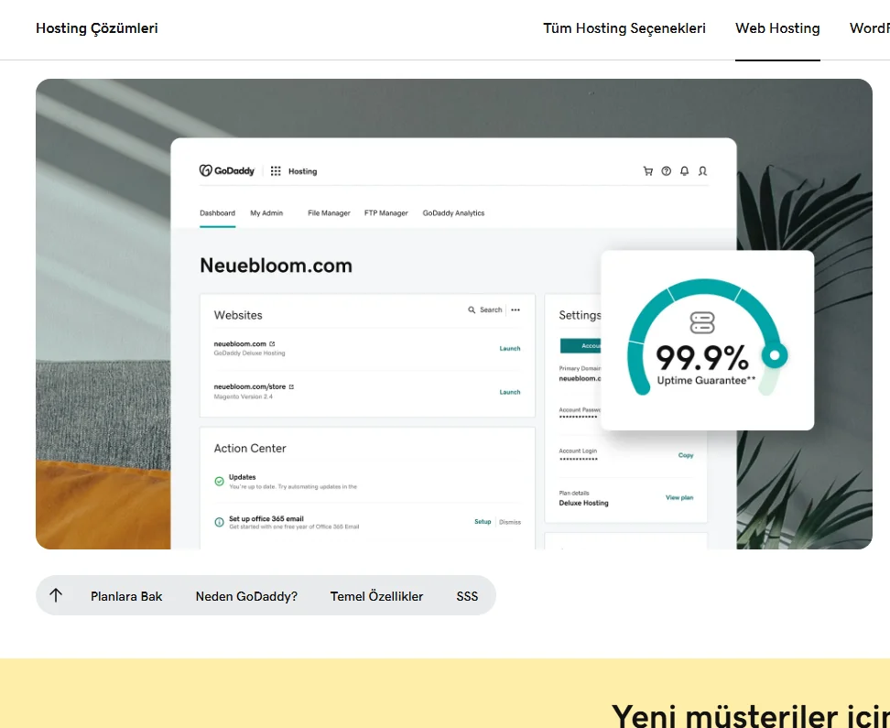Switch to the My Admin tab
Image resolution: width=890 pixels, height=728 pixels.
coord(266,213)
